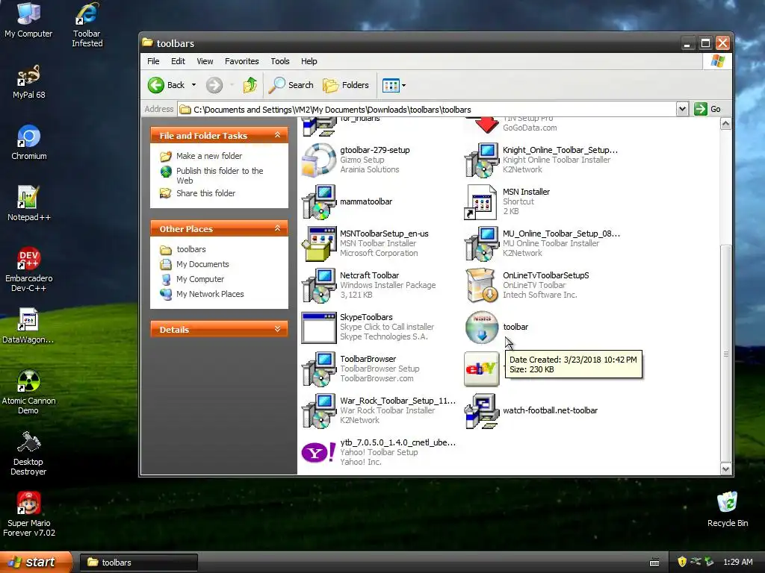Select MSNToolbarSetup_en-us installer icon
This screenshot has width=765, height=573.
point(318,244)
